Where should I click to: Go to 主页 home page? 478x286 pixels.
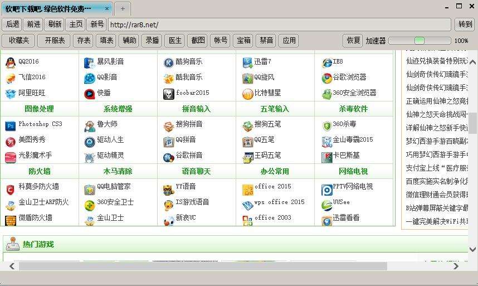click(76, 25)
